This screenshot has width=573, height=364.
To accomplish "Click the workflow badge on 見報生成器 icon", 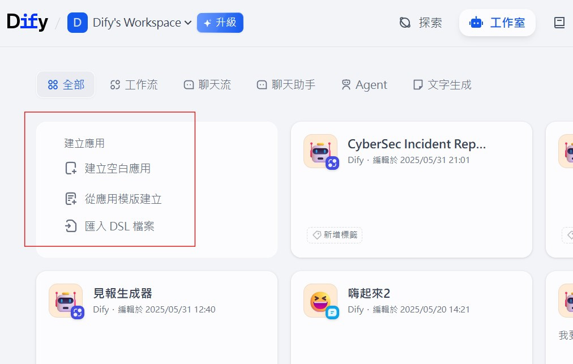I will (78, 312).
